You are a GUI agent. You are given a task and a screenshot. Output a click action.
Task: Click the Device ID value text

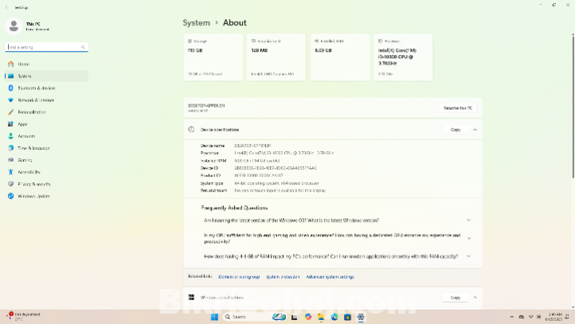(x=275, y=168)
